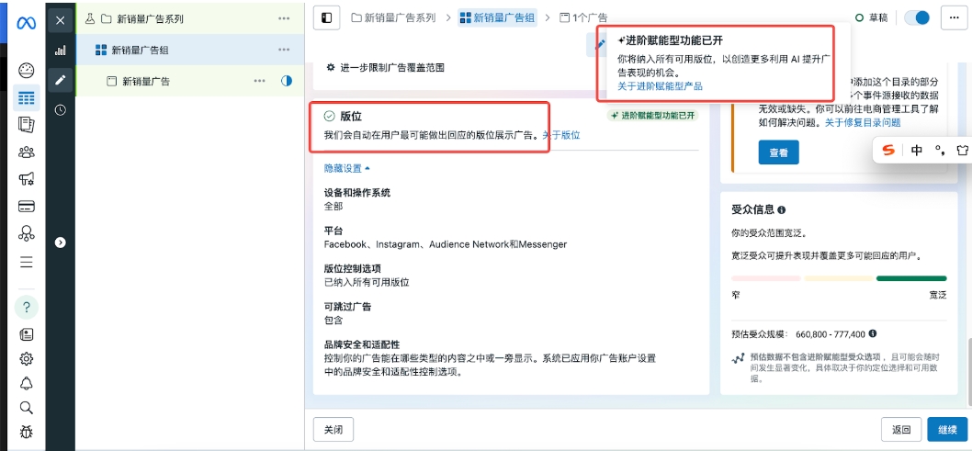
Task: Toggle the ad set on/off switch
Action: pos(918,18)
